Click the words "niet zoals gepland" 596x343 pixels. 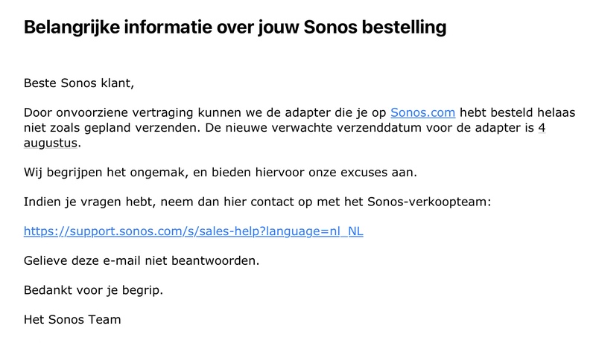coord(82,127)
